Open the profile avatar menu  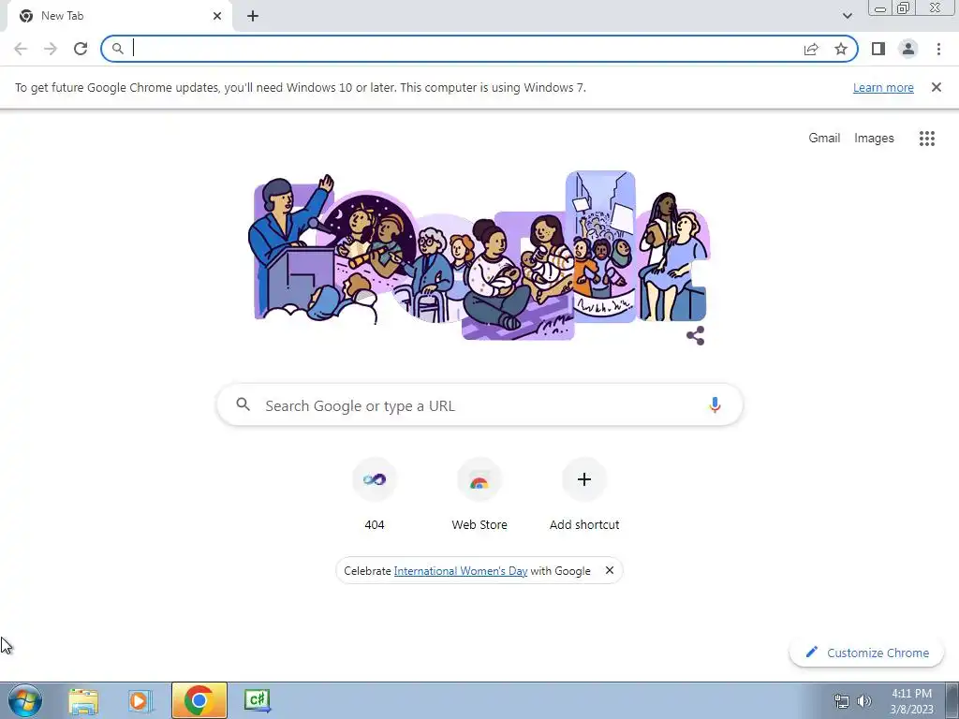click(908, 49)
